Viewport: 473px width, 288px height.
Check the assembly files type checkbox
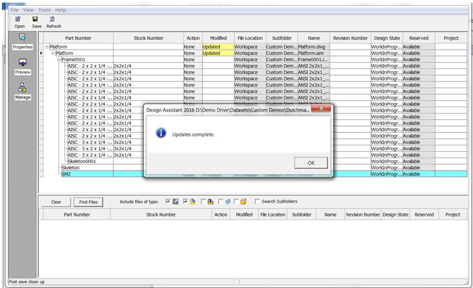coord(203,201)
